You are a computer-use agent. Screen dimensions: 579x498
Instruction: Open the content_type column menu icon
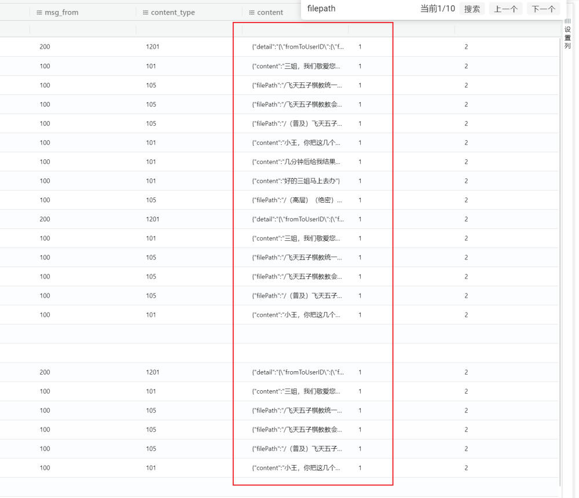[146, 12]
